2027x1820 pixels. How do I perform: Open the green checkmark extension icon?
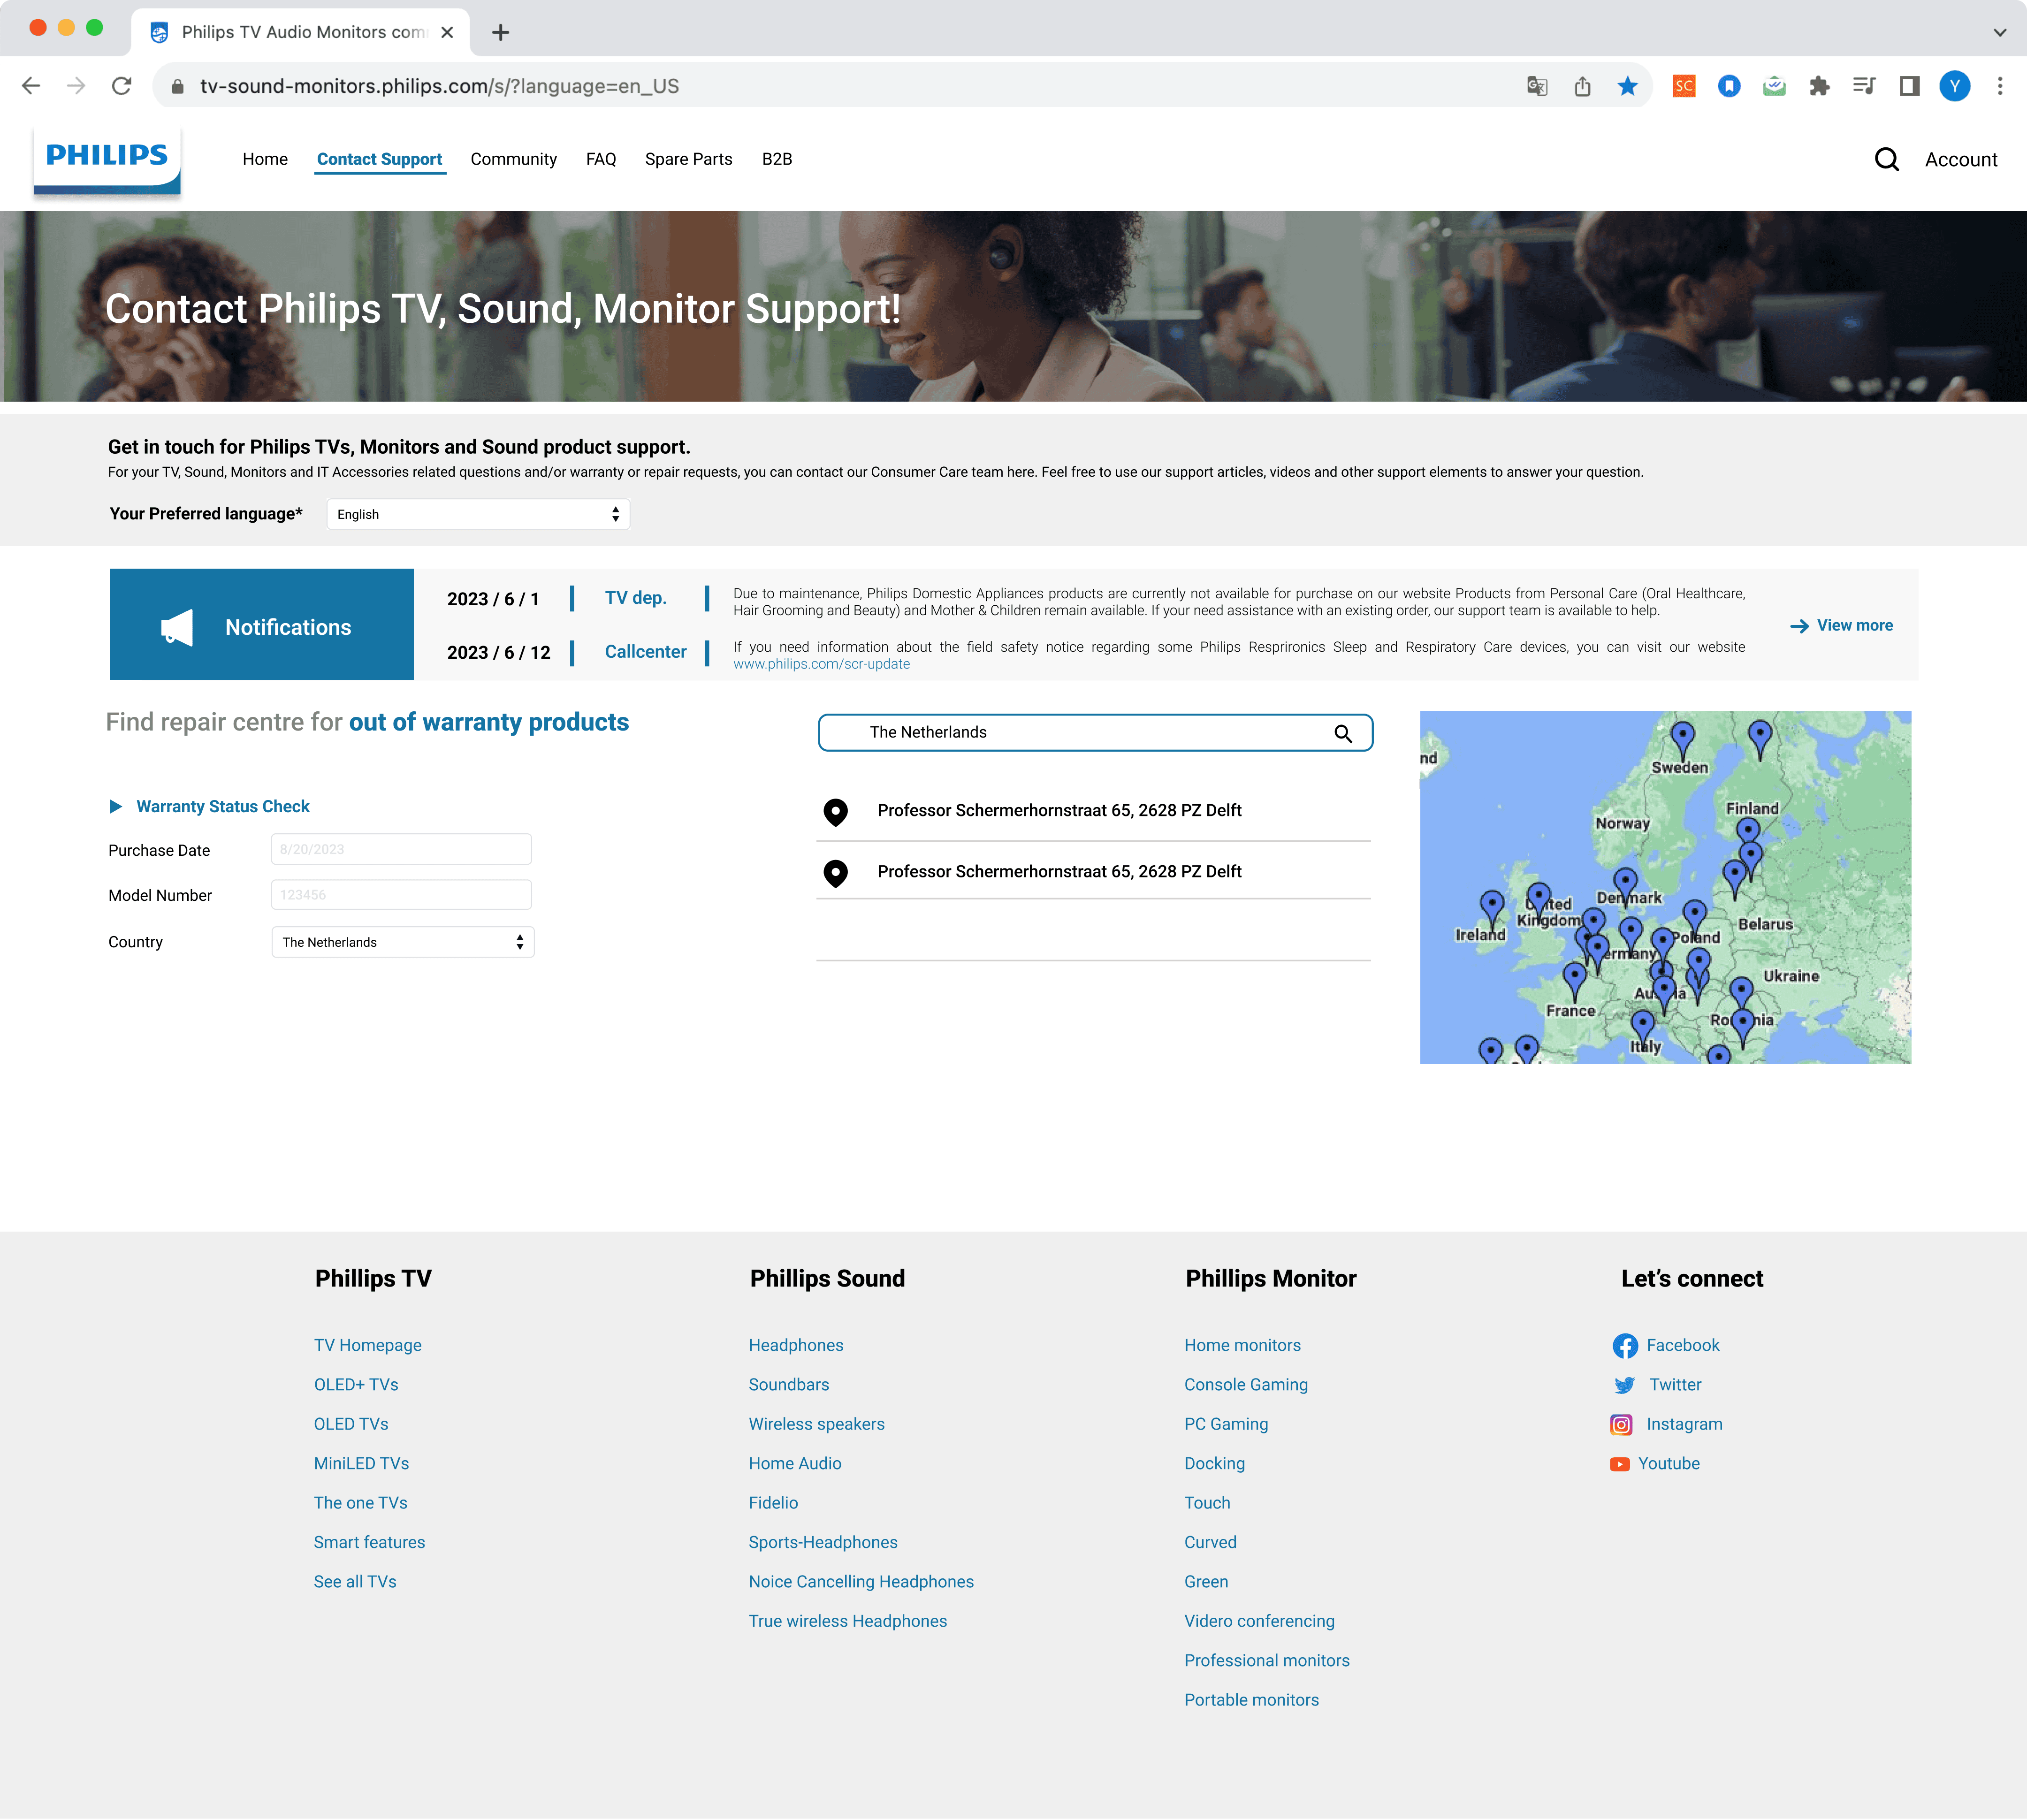pos(1774,86)
